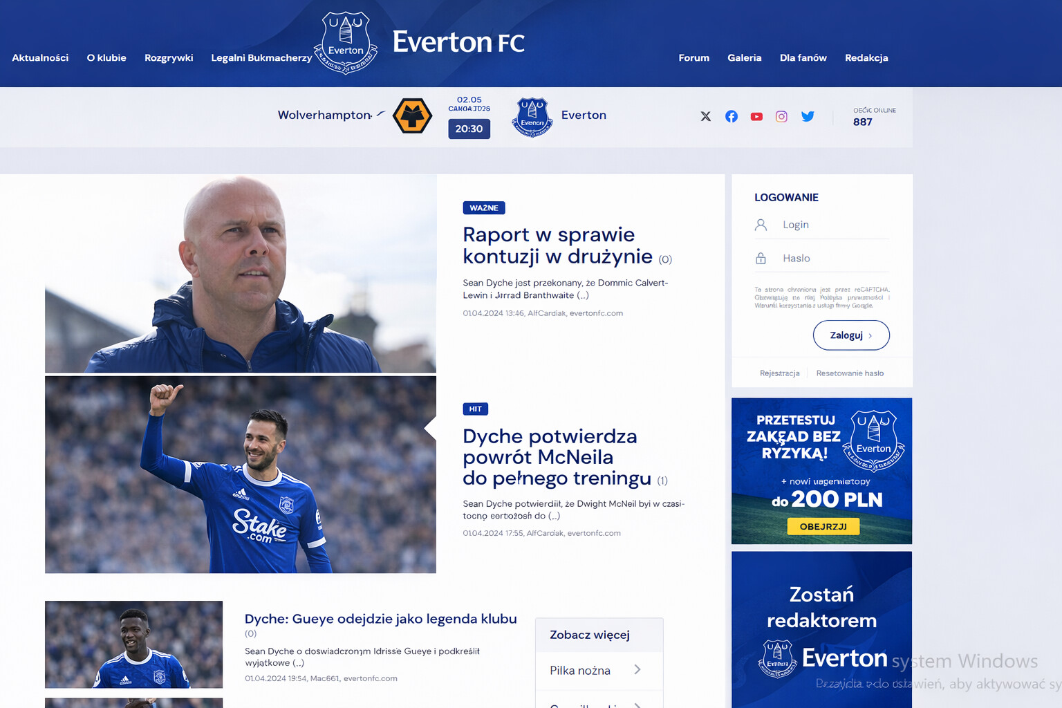Viewport: 1062px width, 708px height.
Task: Open the Rejestracja link
Action: 780,373
